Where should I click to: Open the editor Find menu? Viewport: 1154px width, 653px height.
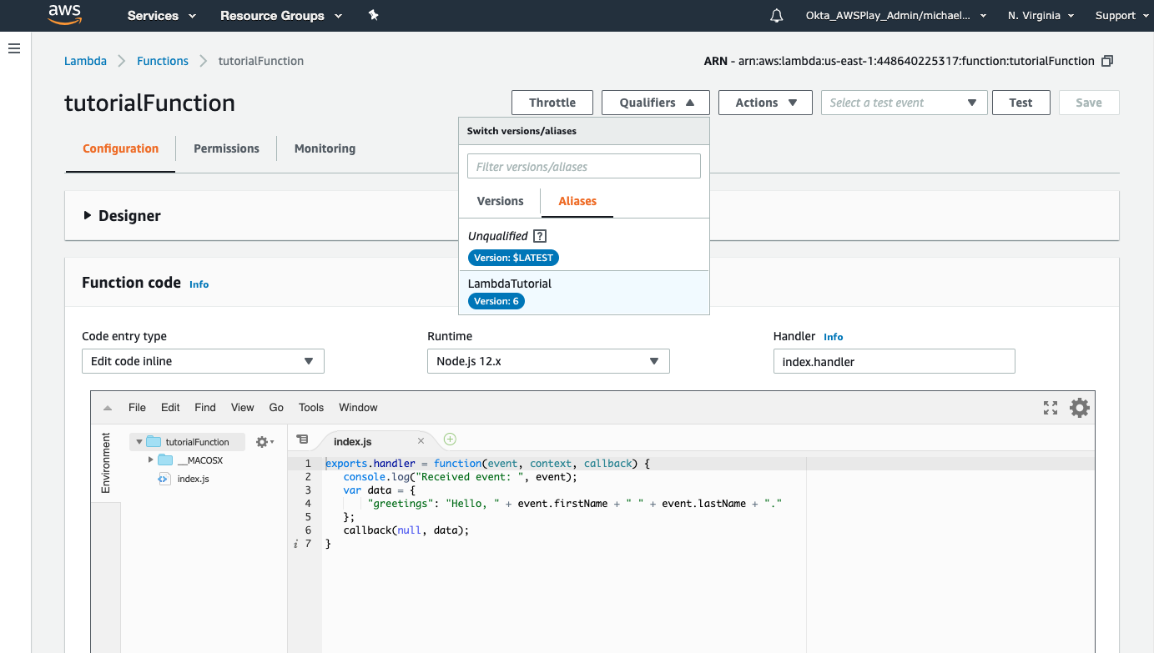click(x=205, y=408)
